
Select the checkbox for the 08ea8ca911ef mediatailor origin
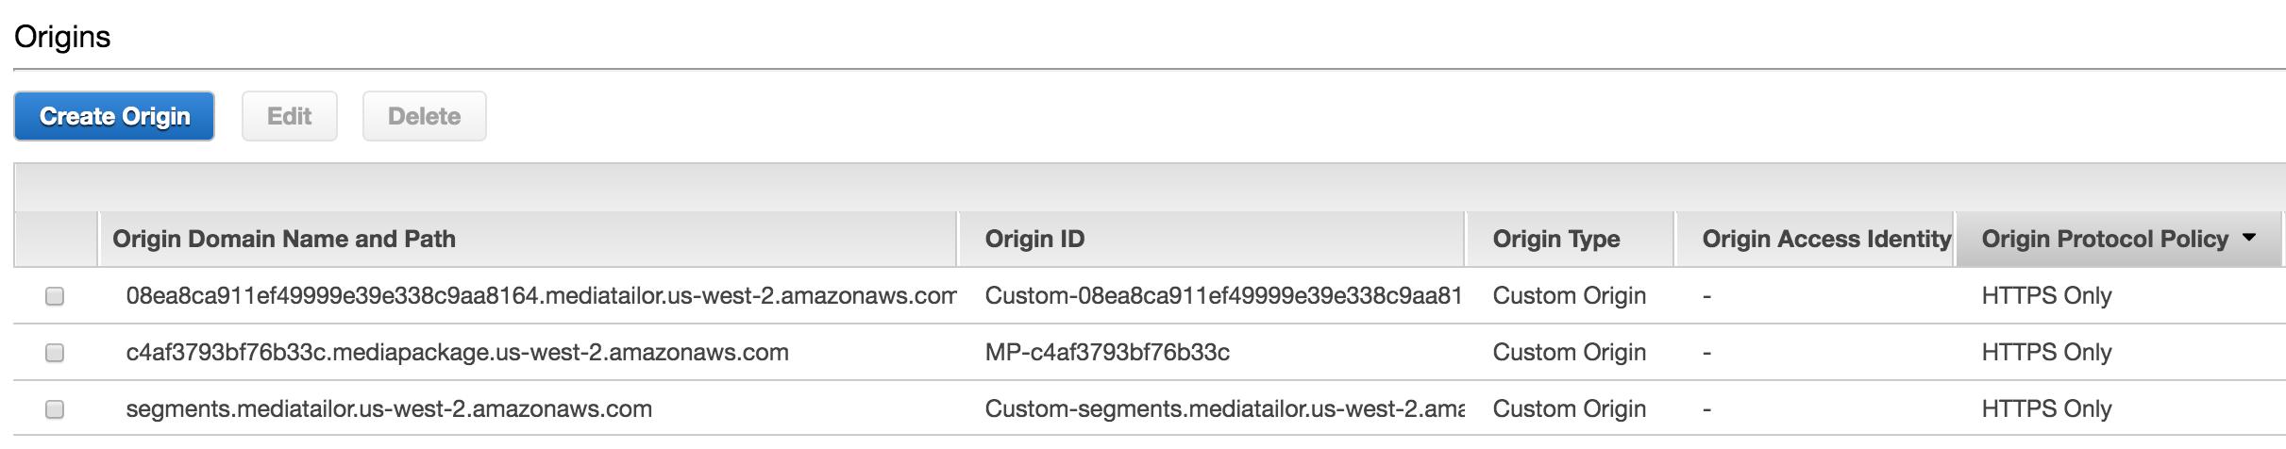click(x=55, y=296)
